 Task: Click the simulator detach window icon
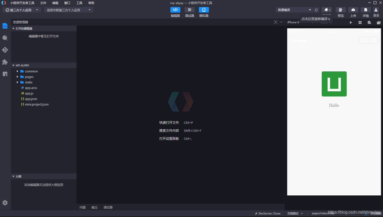[378, 23]
